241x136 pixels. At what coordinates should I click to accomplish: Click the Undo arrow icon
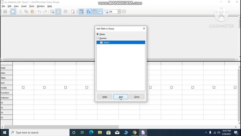(39, 12)
